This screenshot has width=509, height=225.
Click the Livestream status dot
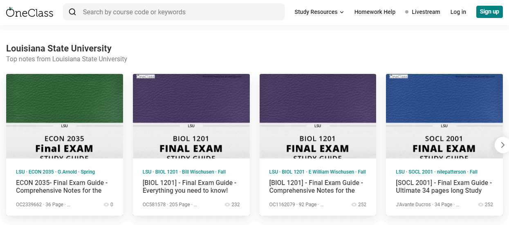(407, 12)
